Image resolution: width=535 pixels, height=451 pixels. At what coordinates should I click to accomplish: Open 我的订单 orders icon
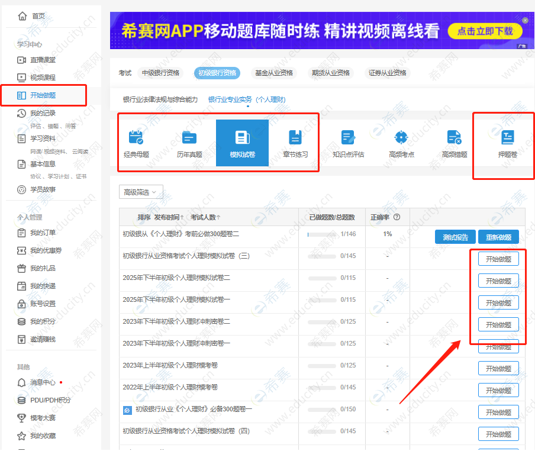21,233
